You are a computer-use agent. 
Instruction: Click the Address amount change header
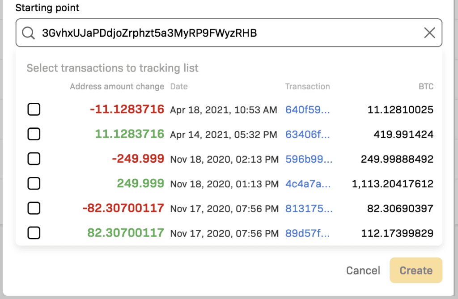(117, 87)
